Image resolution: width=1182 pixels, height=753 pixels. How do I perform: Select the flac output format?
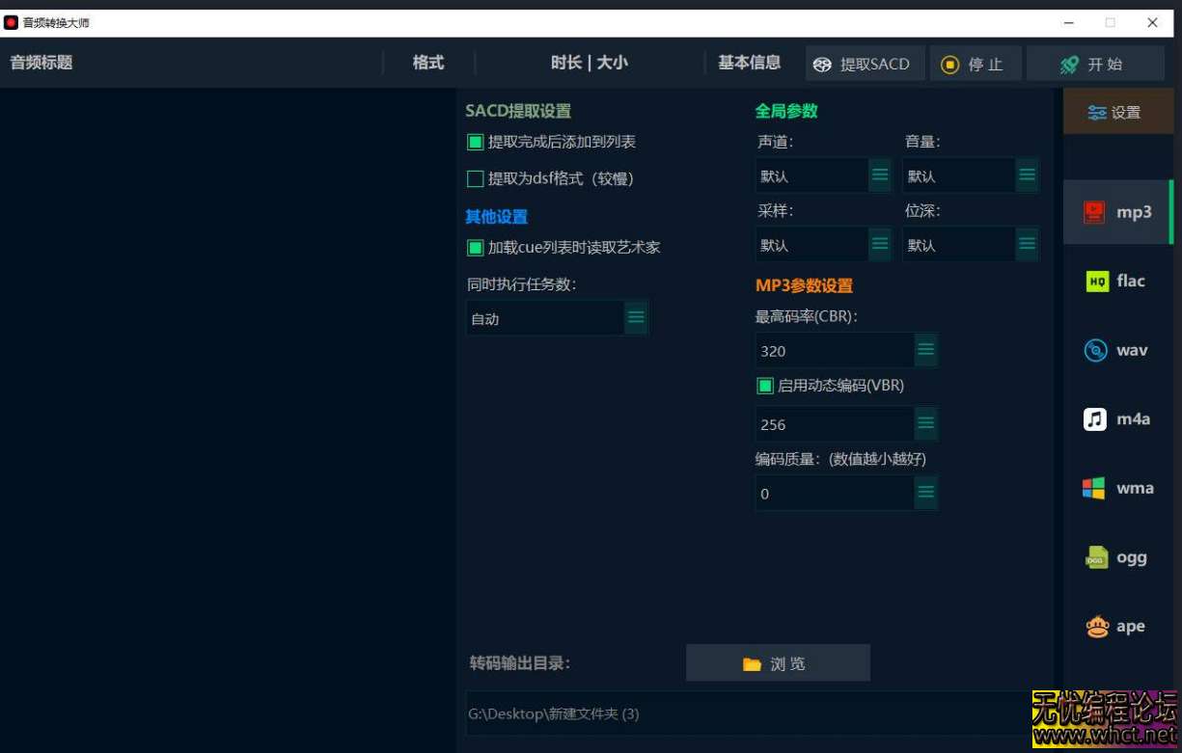click(x=1119, y=281)
